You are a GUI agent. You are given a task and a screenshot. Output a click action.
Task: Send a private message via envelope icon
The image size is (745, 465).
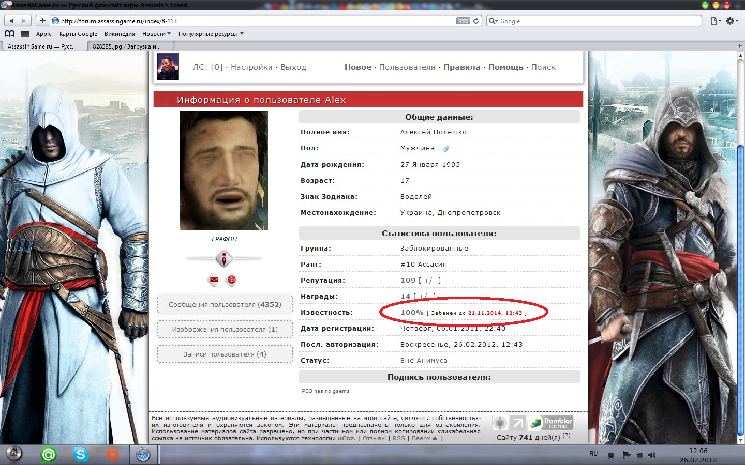(214, 280)
